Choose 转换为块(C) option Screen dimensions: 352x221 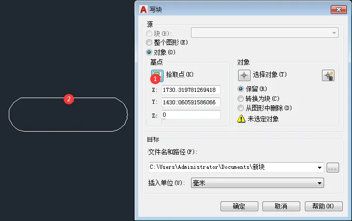[240, 99]
